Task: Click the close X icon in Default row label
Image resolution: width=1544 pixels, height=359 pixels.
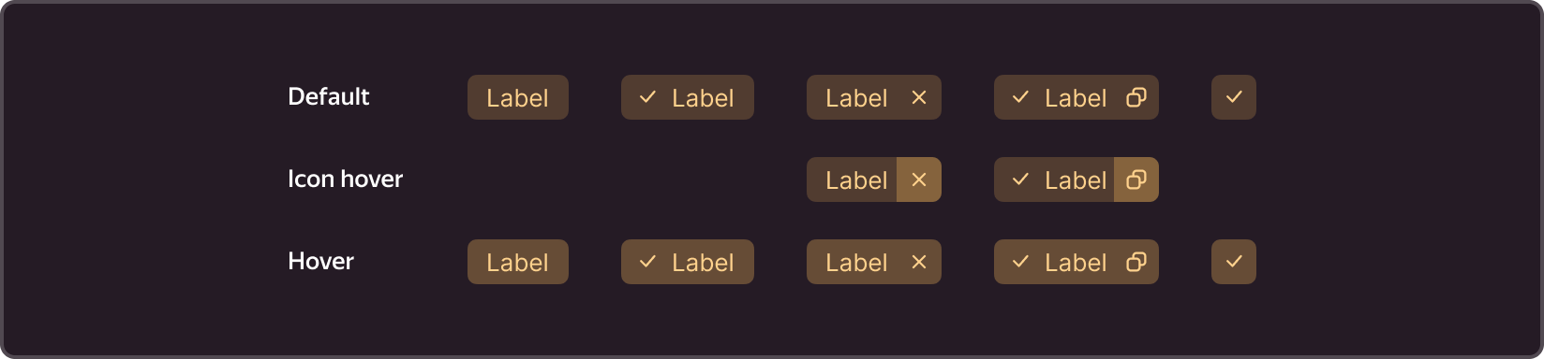Action: click(x=919, y=97)
